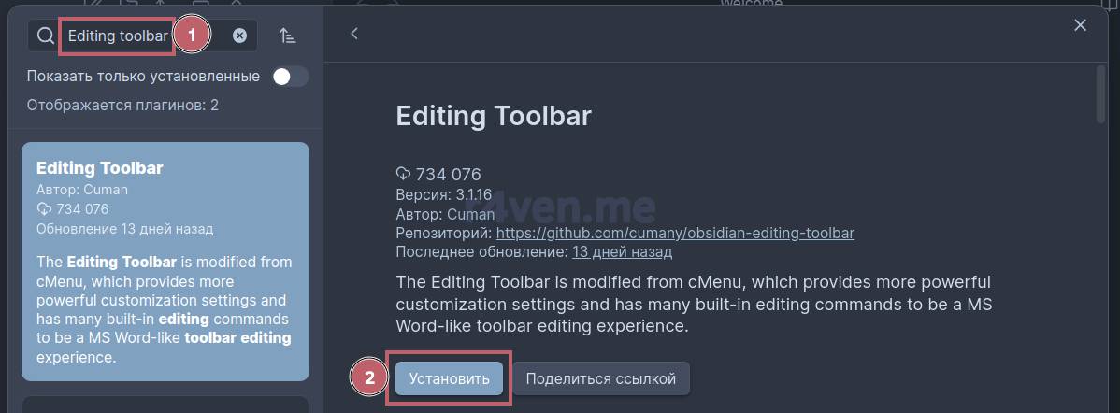
Task: Open the plugin sort order menu
Action: [288, 36]
